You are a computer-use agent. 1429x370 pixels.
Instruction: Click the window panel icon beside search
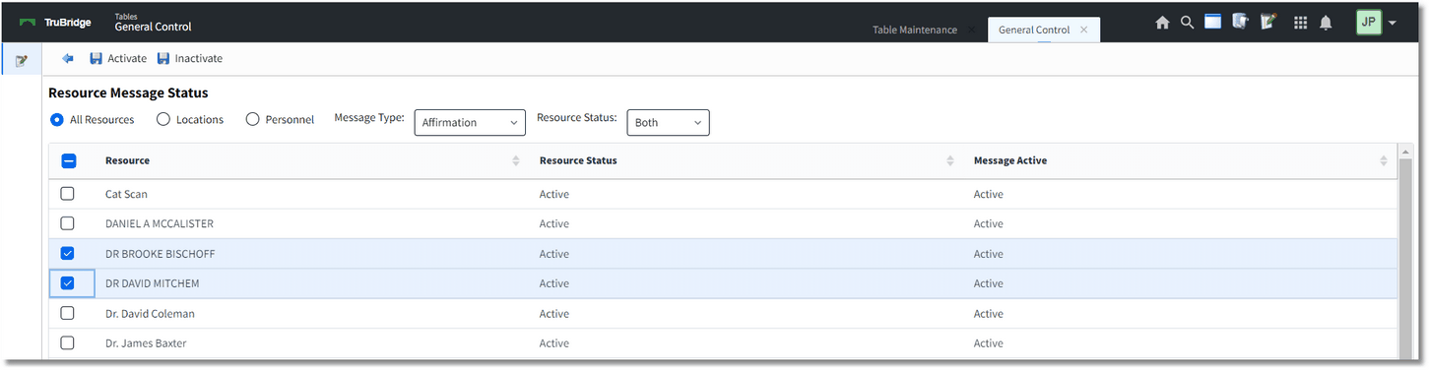click(1213, 21)
